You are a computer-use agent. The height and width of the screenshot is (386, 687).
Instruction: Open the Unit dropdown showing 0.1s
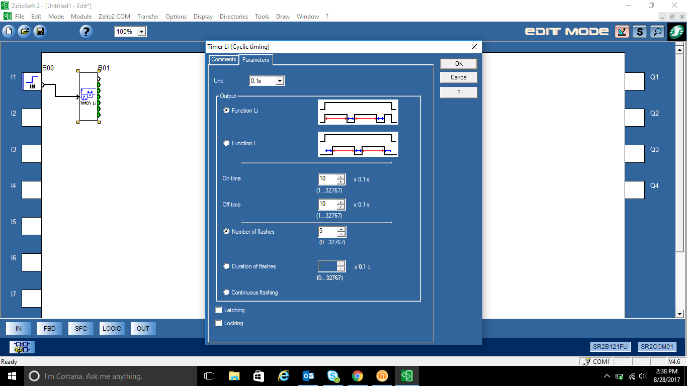pos(267,80)
